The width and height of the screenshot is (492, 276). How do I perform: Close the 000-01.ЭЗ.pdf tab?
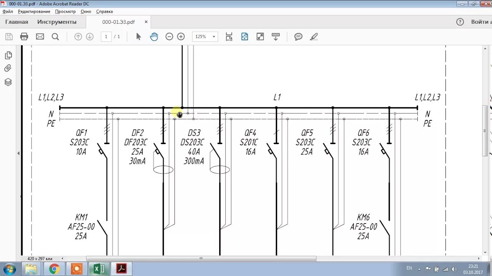pos(146,22)
